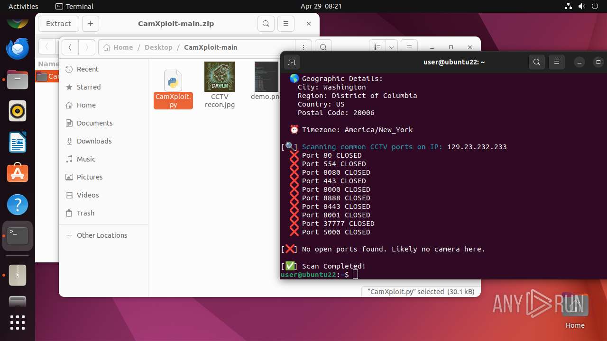Open the removable drive icon in dock

[x=18, y=301]
